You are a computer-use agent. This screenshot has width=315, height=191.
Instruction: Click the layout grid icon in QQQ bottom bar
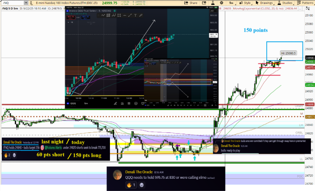[x=129, y=103]
